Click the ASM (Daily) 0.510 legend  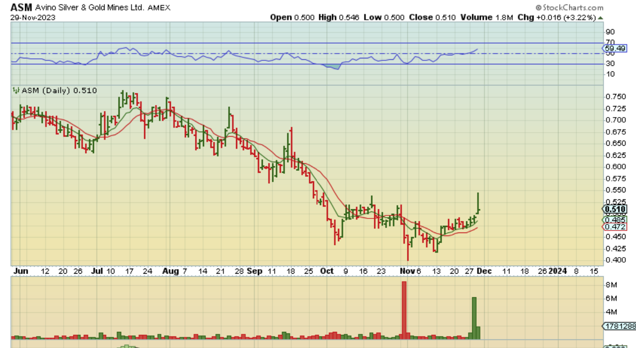pos(59,90)
